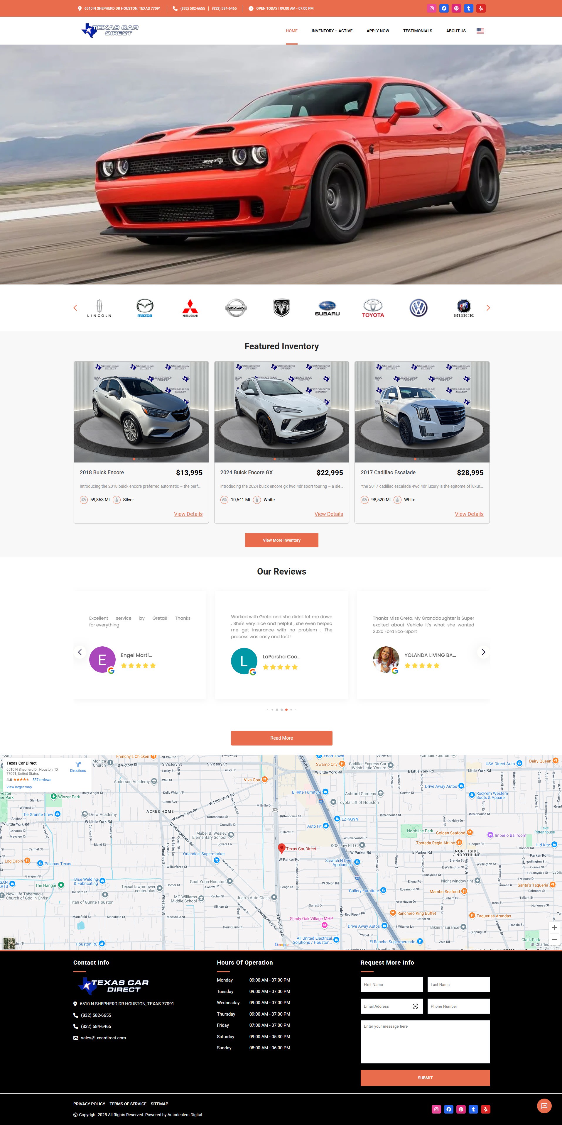This screenshot has height=1125, width=562.
Task: Click the footer Instagram icon
Action: point(436,1109)
